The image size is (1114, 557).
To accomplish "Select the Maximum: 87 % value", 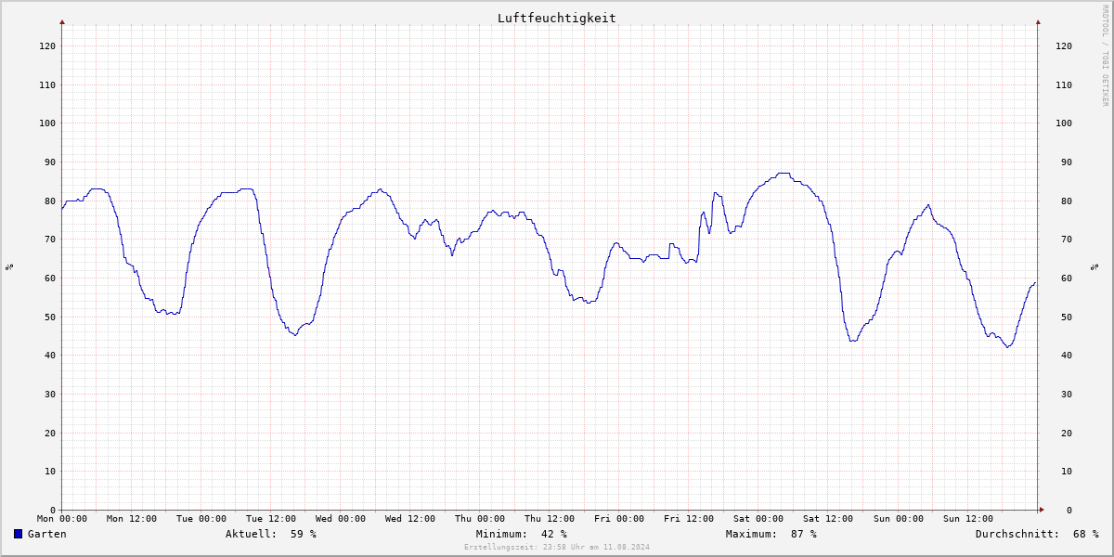I will [771, 534].
